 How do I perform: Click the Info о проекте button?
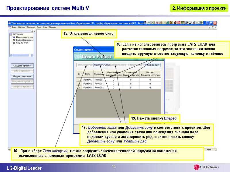[22, 71]
